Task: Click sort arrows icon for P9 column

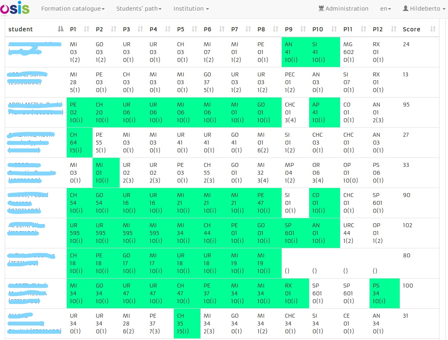Action: point(303,29)
